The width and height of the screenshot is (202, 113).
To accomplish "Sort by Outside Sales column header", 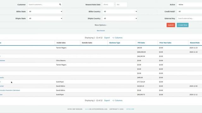I will [x=87, y=43].
